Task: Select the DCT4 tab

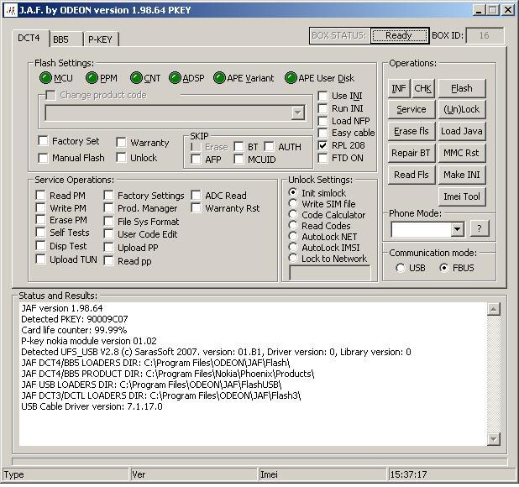Action: pos(29,38)
